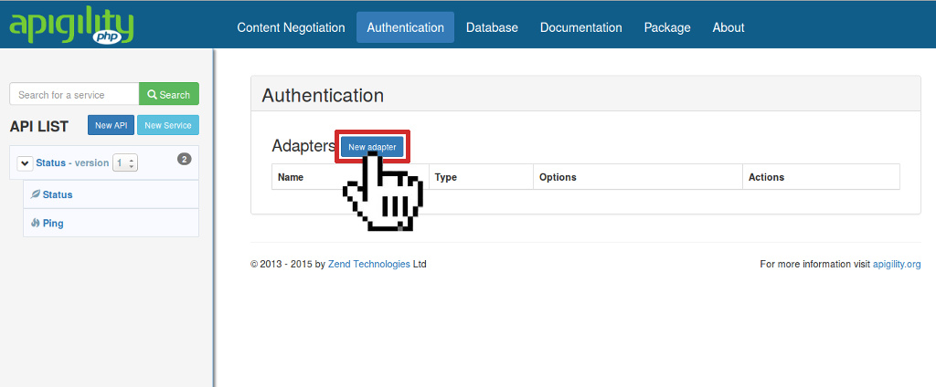Collapse the Status API chevron toggle

click(25, 162)
